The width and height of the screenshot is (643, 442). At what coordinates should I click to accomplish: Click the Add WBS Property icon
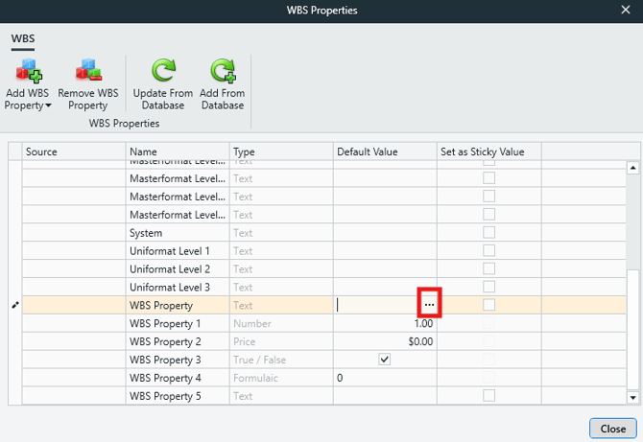coord(29,71)
